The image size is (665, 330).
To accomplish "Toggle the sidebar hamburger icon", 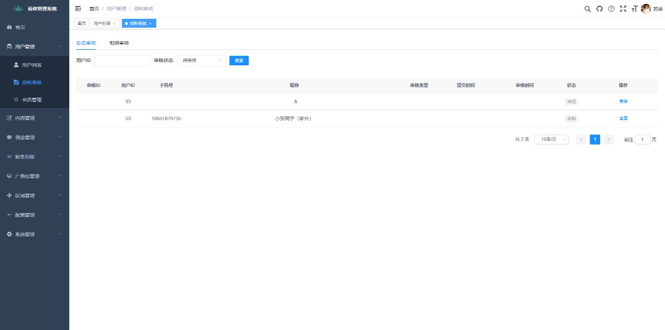I will [78, 8].
